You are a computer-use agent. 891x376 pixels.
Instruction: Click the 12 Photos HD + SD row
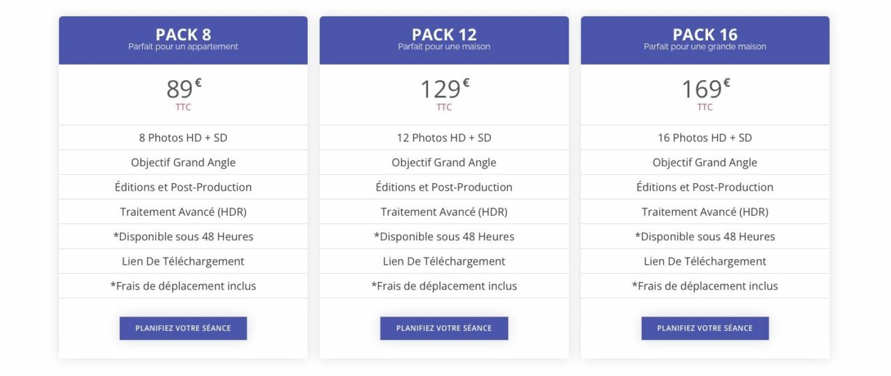pyautogui.click(x=444, y=138)
